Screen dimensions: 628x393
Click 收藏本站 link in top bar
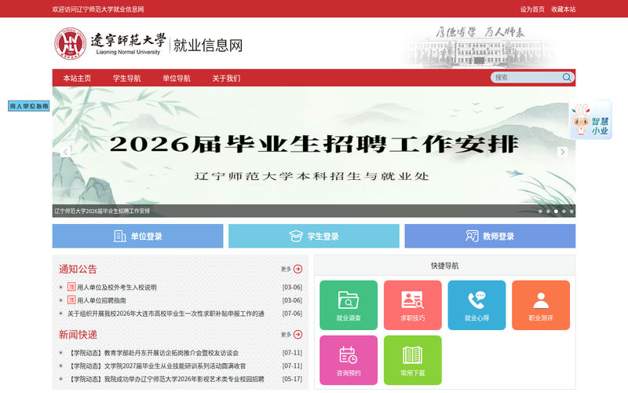click(563, 9)
